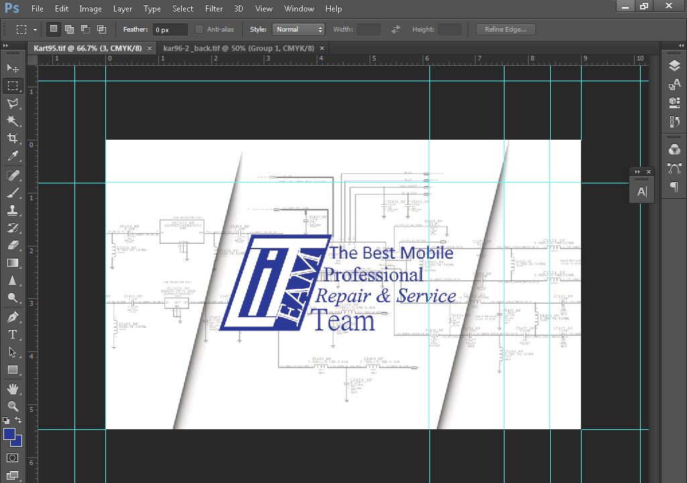Activate the Horizontal Type tool
Screen dimensions: 687x483
click(x=12, y=334)
